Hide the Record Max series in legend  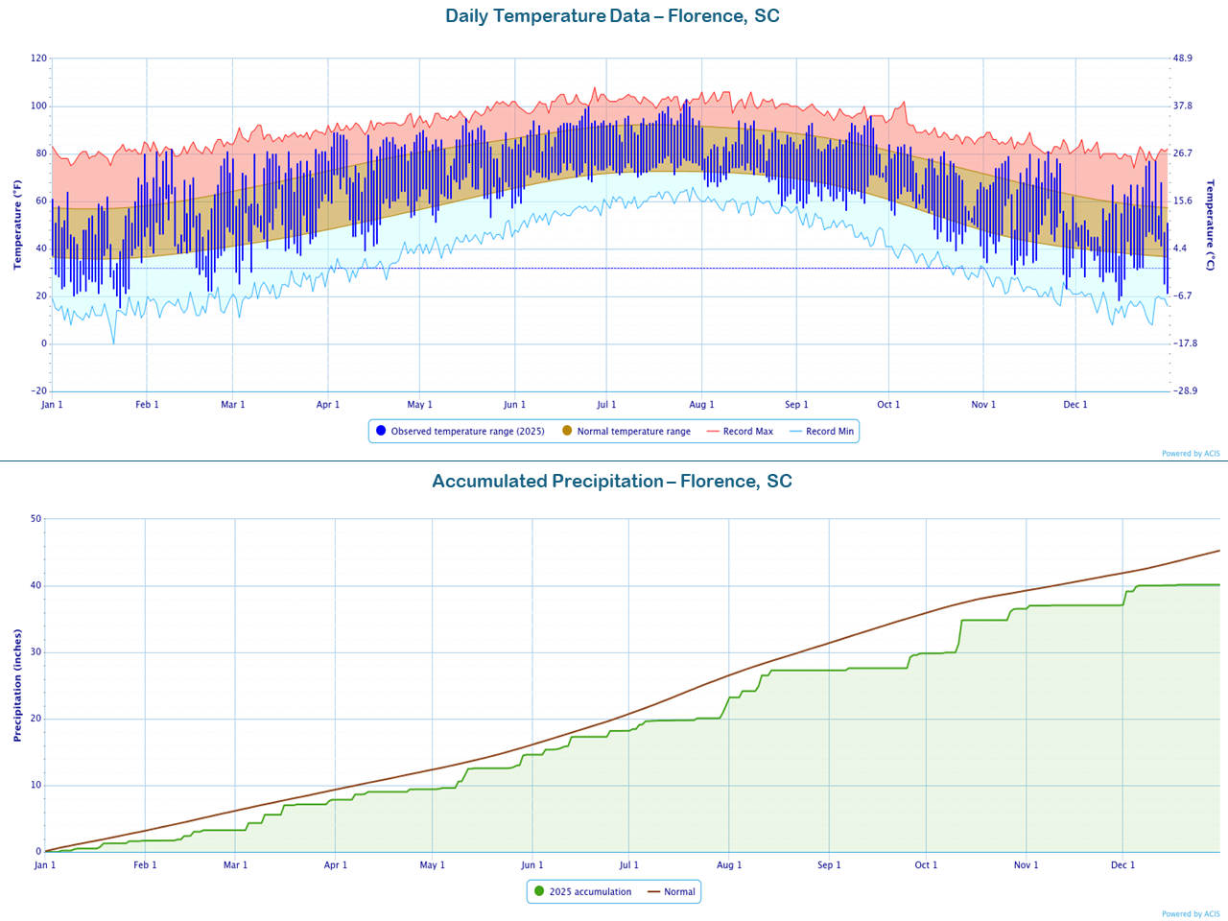click(747, 432)
